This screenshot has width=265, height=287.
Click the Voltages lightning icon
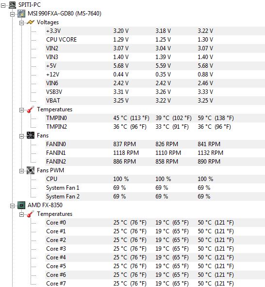tap(31, 22)
